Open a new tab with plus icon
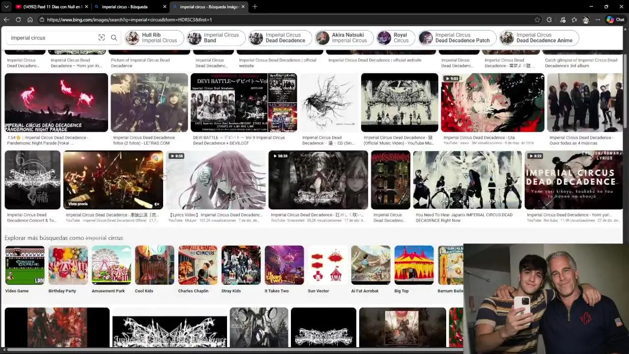This screenshot has width=629, height=354. click(255, 7)
